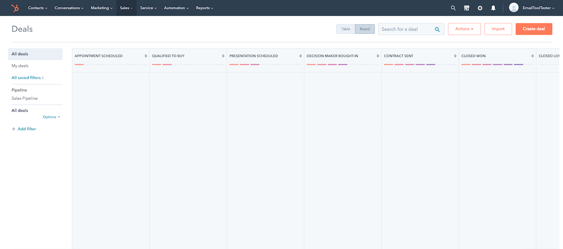Open All saved filters link
This screenshot has width=563, height=249.
click(28, 78)
